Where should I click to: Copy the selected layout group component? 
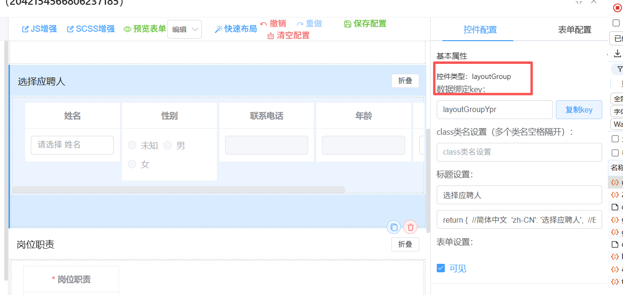(x=394, y=227)
